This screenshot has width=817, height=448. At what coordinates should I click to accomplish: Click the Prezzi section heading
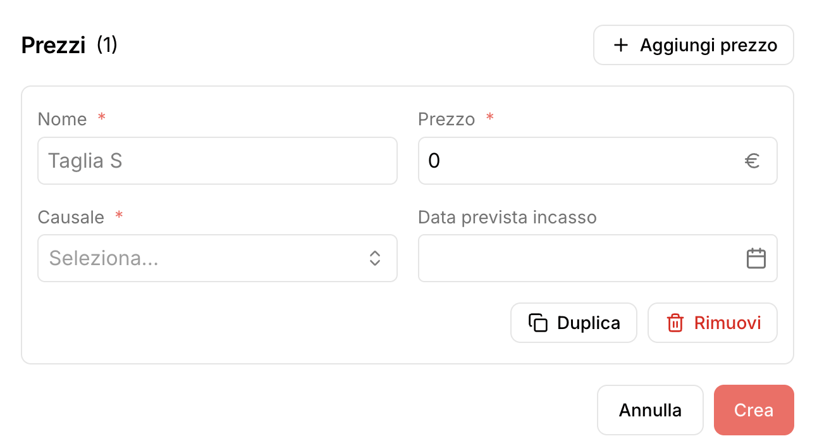tap(53, 46)
